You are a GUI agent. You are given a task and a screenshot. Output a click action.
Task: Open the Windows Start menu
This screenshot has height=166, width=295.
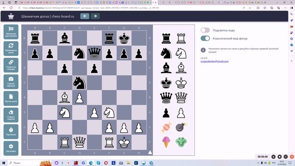3,163
